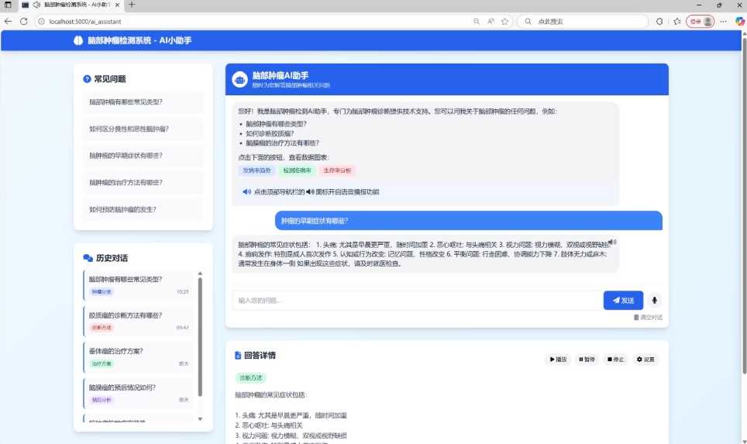
Task: Close the current browser tab
Action: pyautogui.click(x=117, y=5)
